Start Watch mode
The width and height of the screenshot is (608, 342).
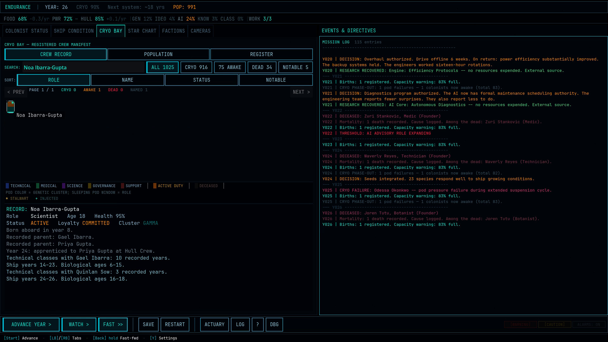pyautogui.click(x=79, y=325)
